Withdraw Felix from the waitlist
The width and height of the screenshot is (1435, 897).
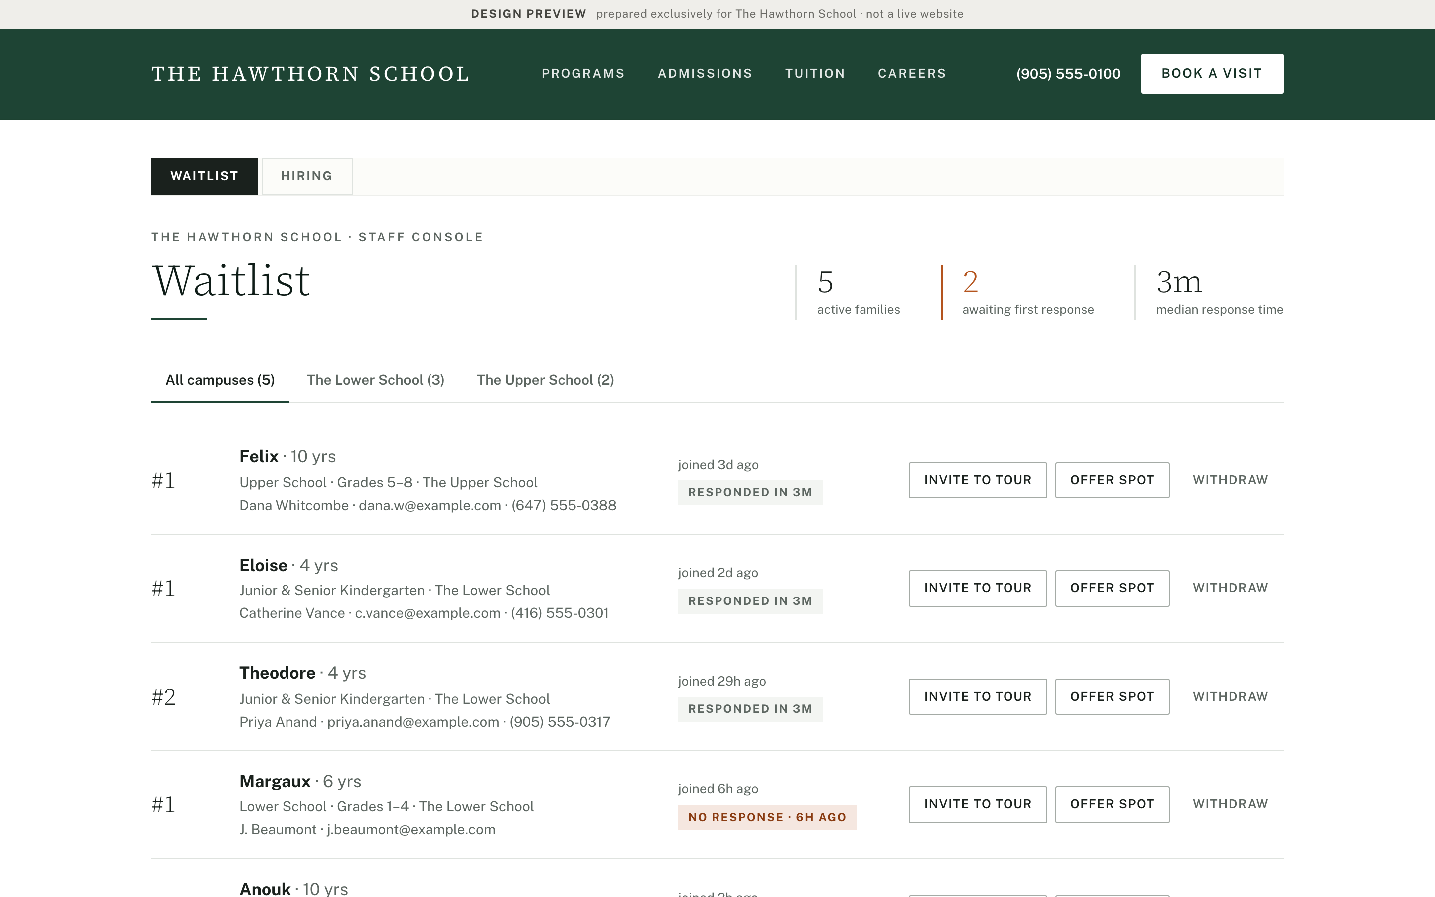1230,480
